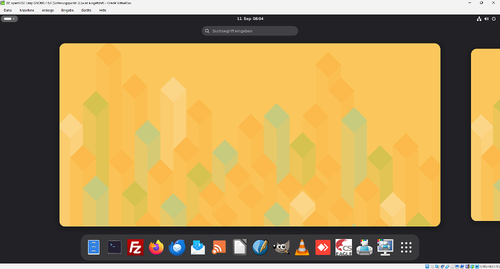Open the volume control in top bar
Screen dimensions: 500x269
pyautogui.click(x=486, y=18)
